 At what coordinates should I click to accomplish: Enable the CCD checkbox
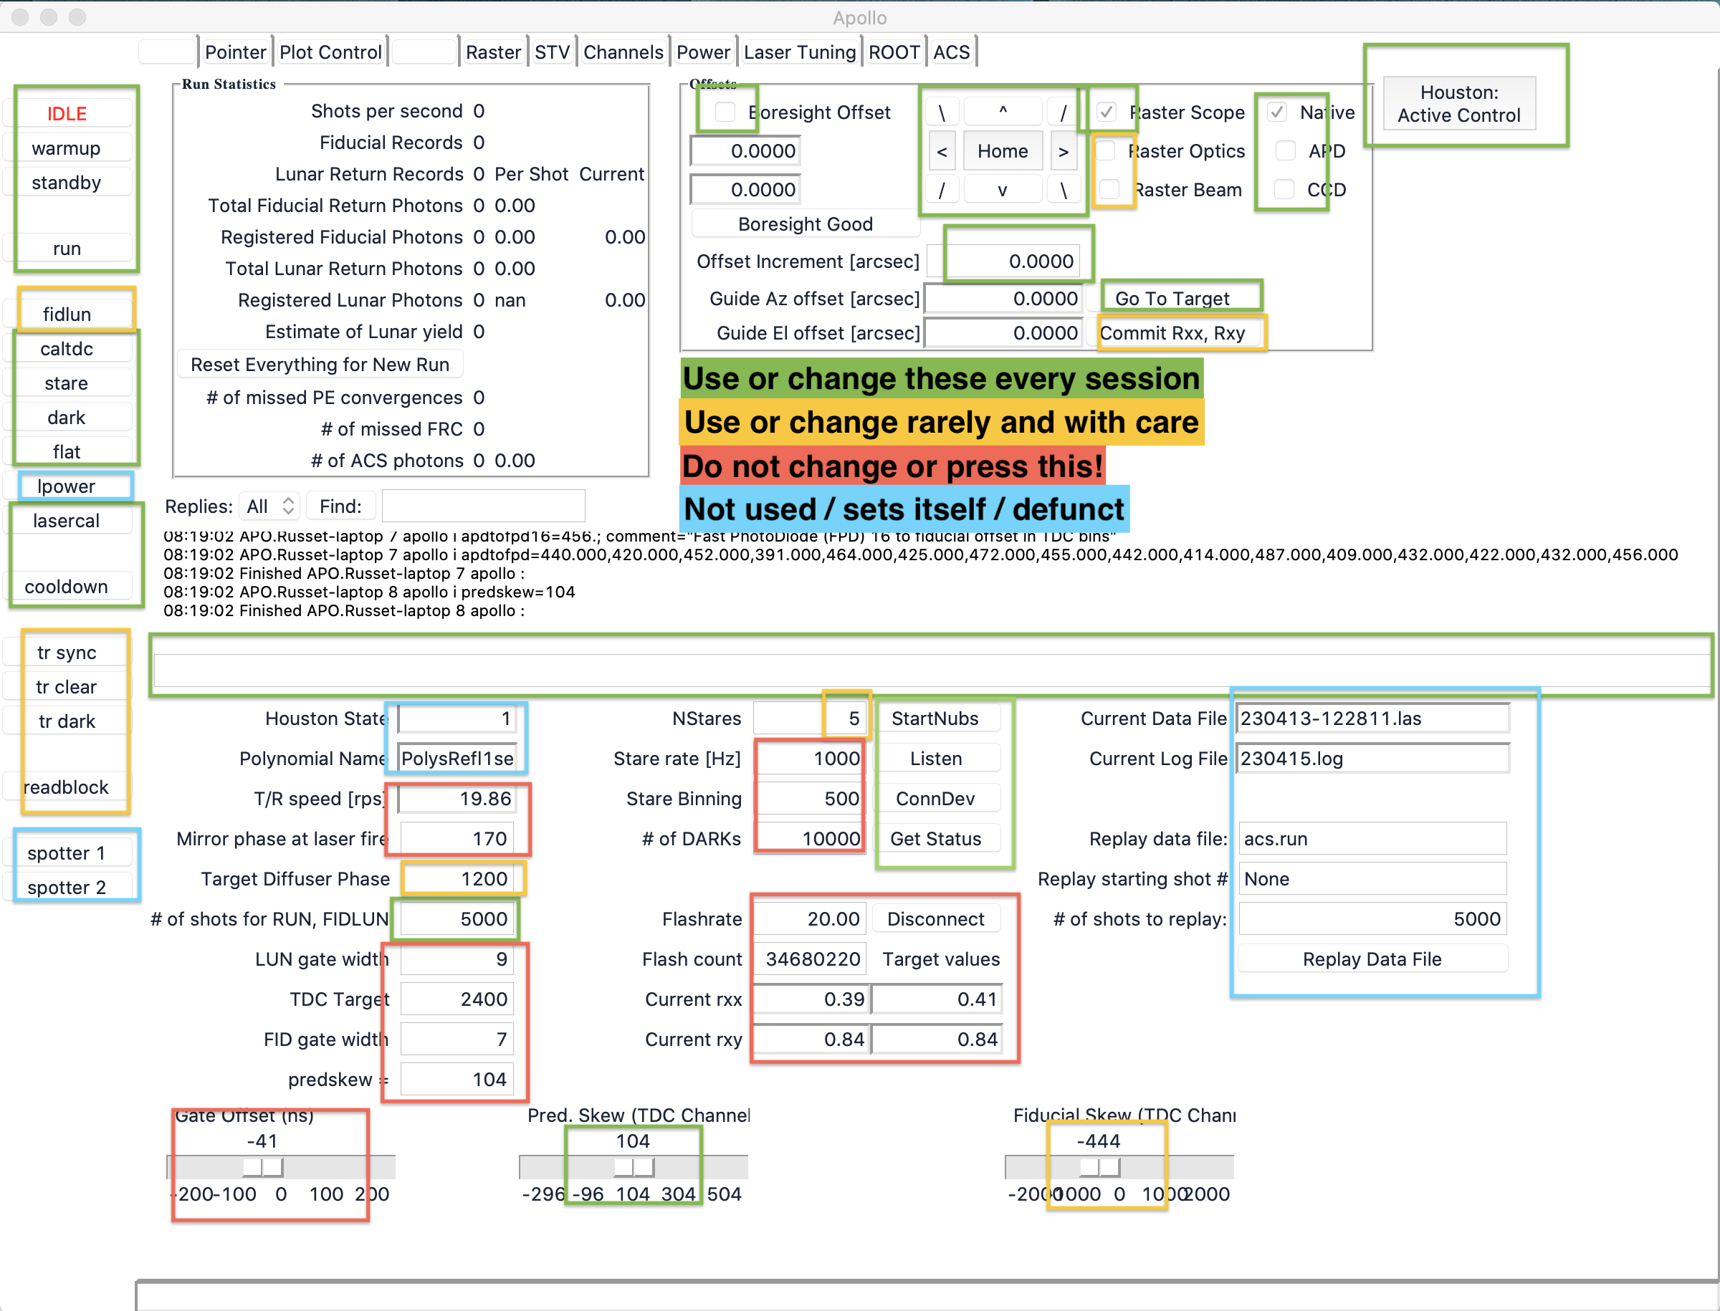[1284, 190]
